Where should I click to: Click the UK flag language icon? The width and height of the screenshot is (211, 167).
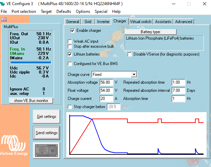[x=4, y=19]
